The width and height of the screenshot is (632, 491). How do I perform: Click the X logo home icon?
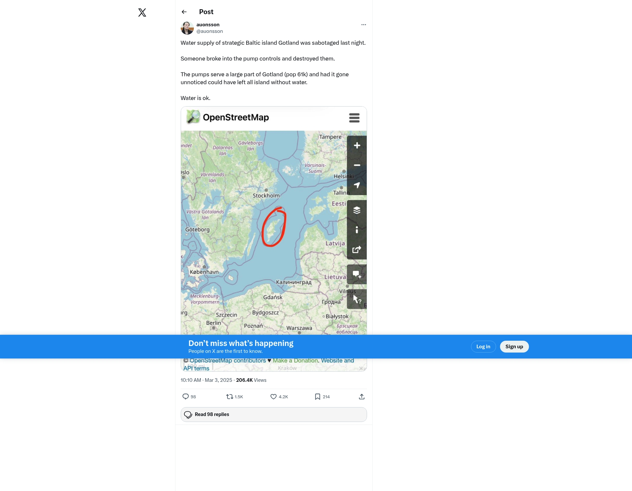142,12
